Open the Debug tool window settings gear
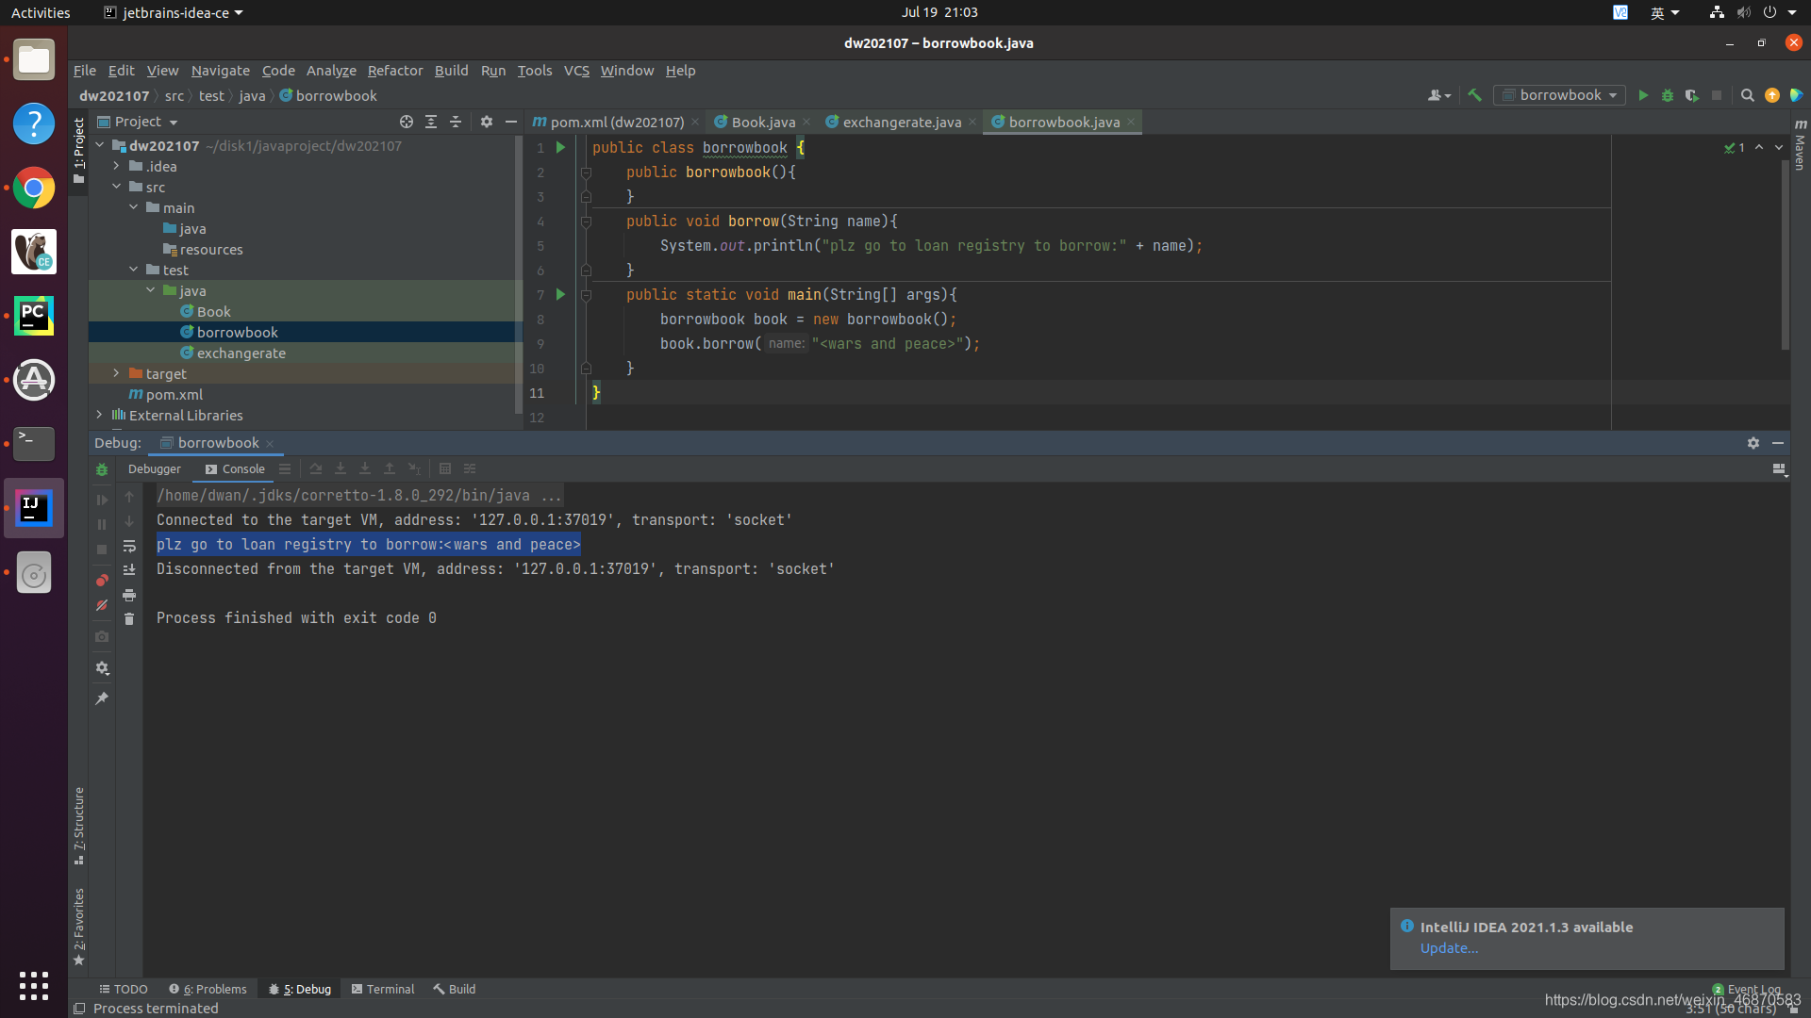This screenshot has height=1018, width=1811. [1753, 443]
